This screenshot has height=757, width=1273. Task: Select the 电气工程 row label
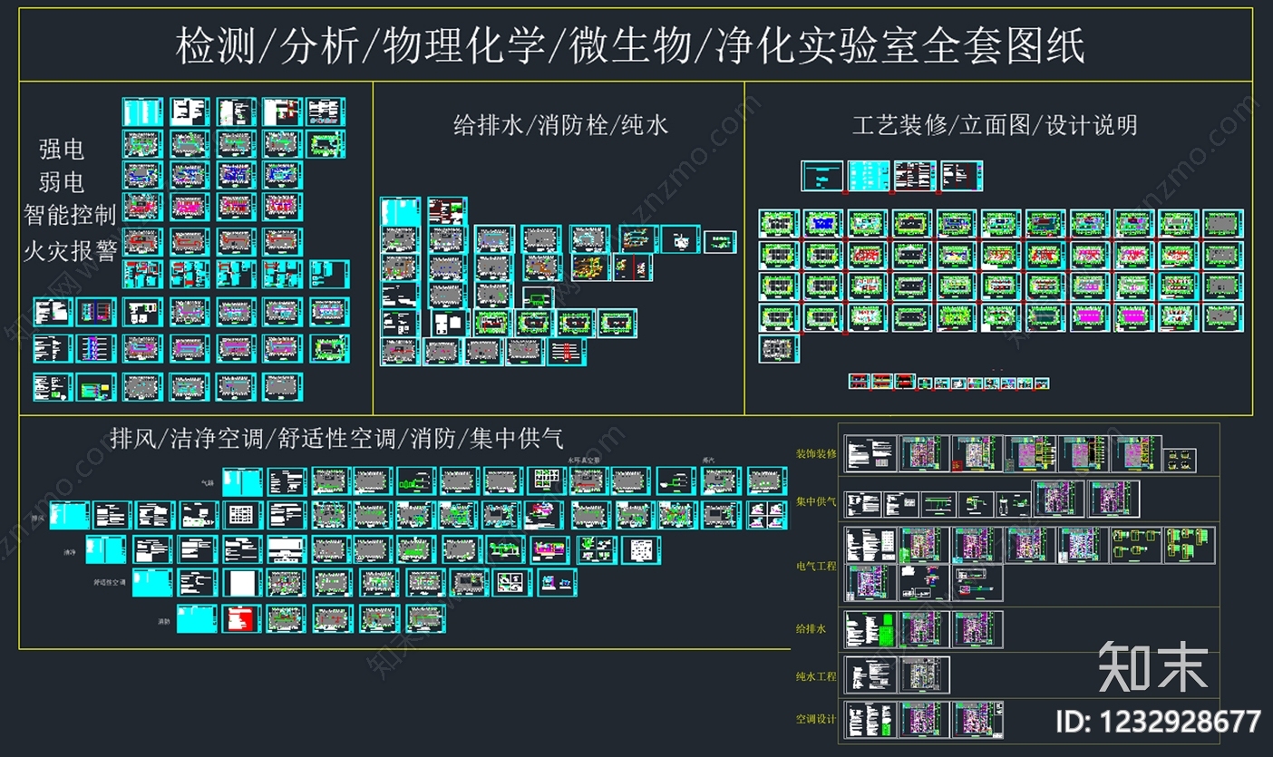point(816,566)
